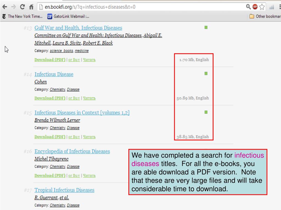
Task: Click green square icon for Infectious Diseases in Context
Action: 206,112
